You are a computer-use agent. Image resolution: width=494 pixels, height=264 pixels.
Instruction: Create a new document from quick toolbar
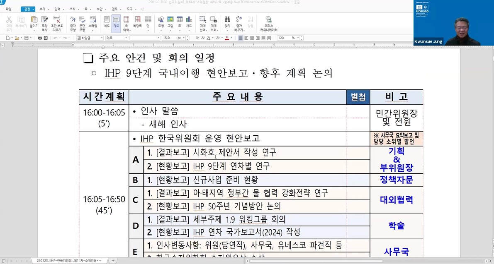pos(7,38)
